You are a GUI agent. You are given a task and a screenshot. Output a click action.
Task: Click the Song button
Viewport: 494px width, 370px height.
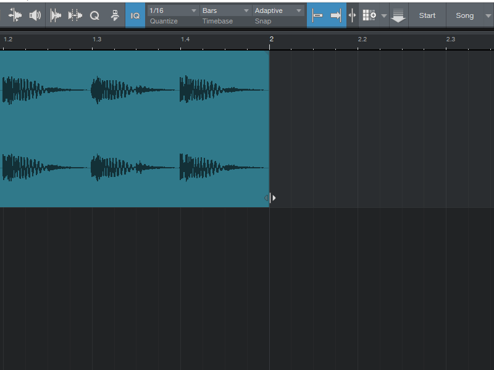coord(464,15)
